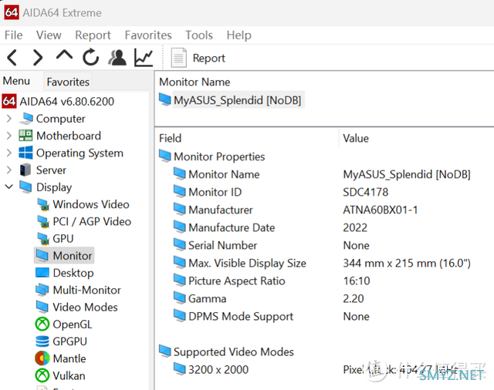494x390 pixels.
Task: Open the Report menu
Action: 93,35
